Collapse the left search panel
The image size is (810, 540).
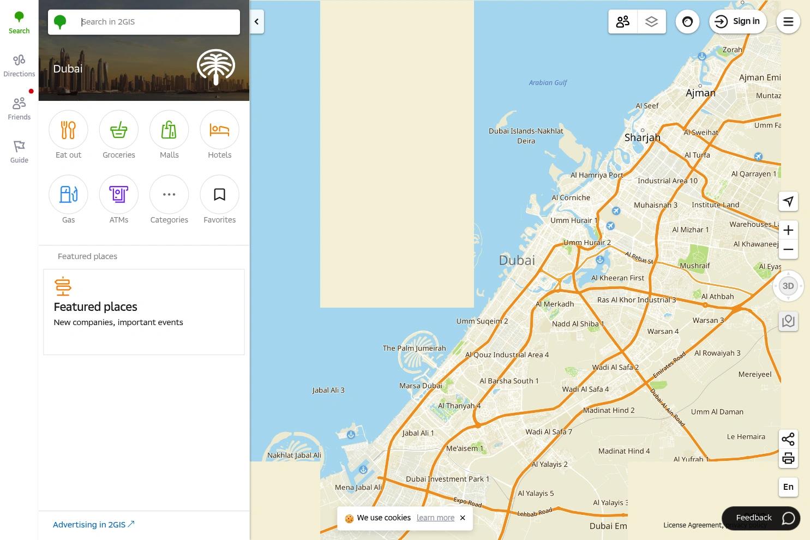(256, 21)
